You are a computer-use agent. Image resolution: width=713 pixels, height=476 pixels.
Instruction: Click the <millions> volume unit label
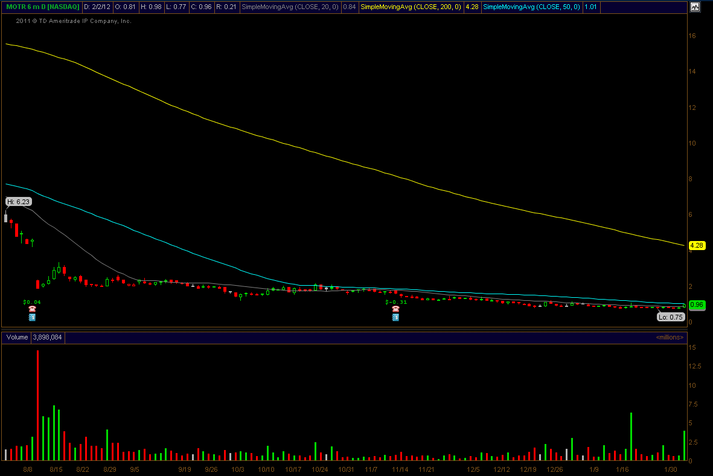point(670,337)
